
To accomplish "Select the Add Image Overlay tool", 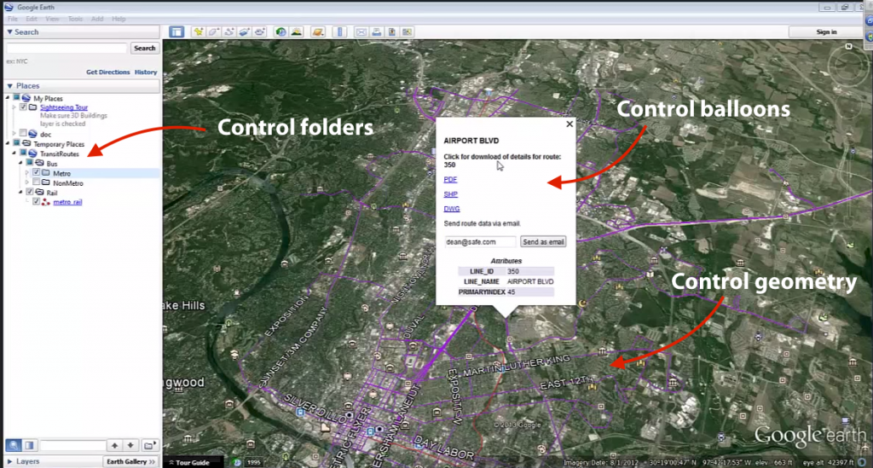I will (x=245, y=32).
